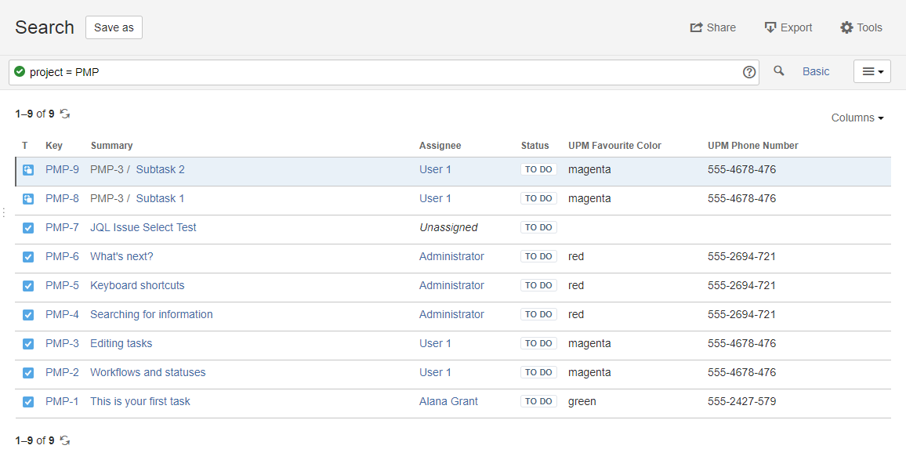The width and height of the screenshot is (906, 467).
Task: Click the task type icon for PMP-4
Action: pos(28,315)
